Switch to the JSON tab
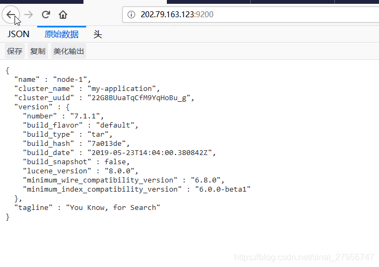The width and height of the screenshot is (379, 267). (18, 34)
